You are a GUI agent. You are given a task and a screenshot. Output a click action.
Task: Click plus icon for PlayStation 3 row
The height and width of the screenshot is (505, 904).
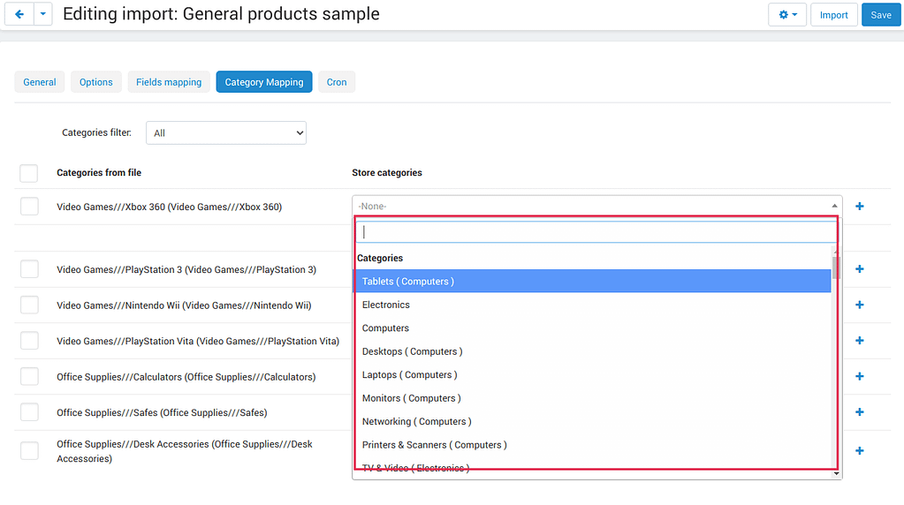tap(860, 269)
